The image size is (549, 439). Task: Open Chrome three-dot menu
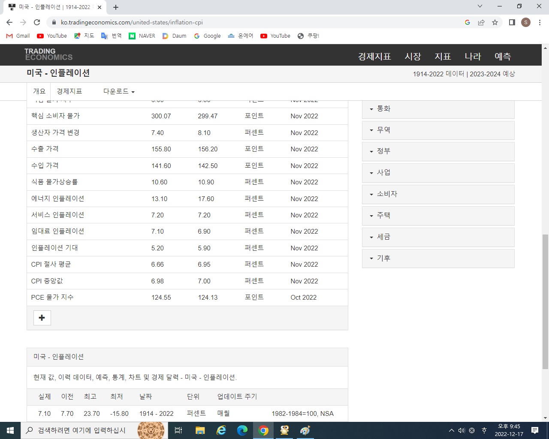(x=540, y=22)
